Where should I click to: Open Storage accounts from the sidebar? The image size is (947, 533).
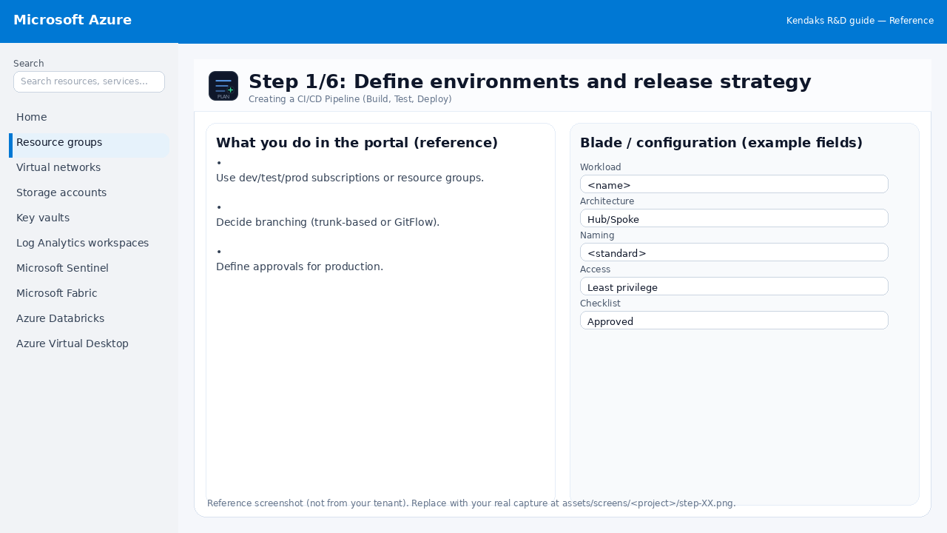point(89,192)
